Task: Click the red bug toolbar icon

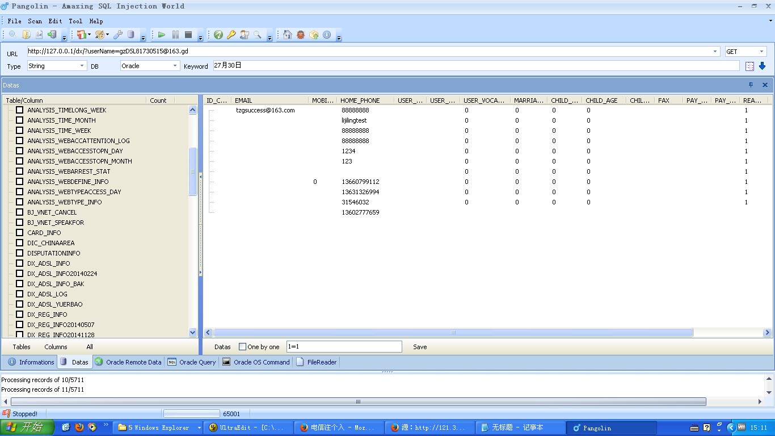Action: click(301, 35)
